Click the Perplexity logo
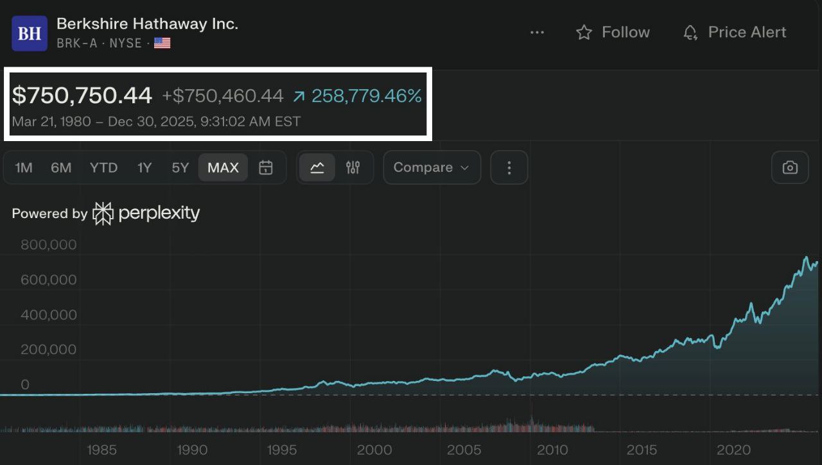The image size is (822, 465). (x=103, y=212)
